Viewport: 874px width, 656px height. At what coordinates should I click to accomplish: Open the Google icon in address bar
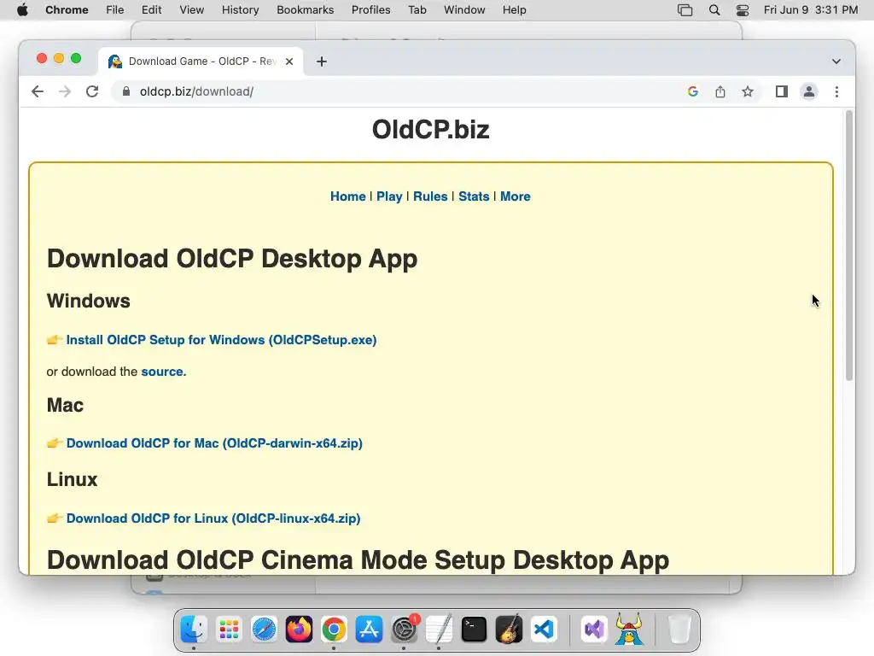coord(693,91)
